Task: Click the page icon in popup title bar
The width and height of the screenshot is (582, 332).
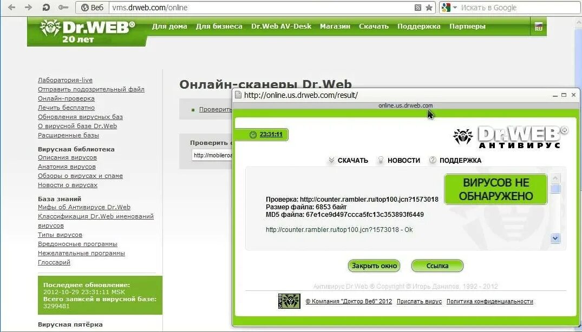Action: tap(238, 95)
